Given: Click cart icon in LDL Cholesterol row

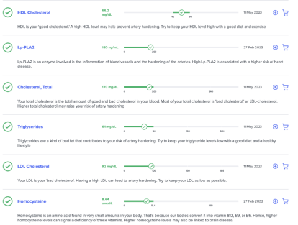Looking at the screenshot, I should 286,166.
